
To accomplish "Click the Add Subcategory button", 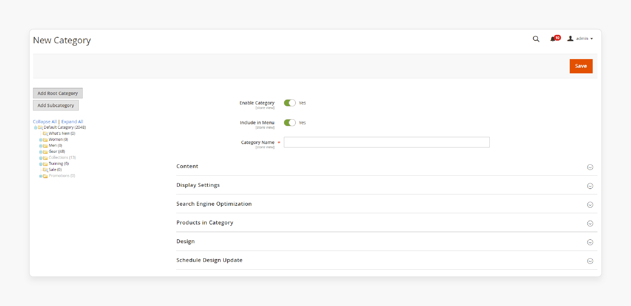I will coord(55,105).
